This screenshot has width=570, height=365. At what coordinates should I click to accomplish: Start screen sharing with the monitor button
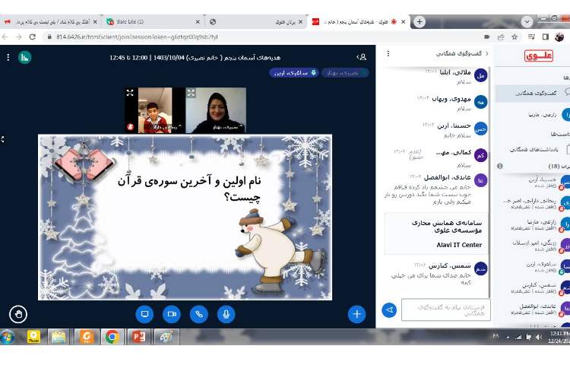tap(144, 314)
